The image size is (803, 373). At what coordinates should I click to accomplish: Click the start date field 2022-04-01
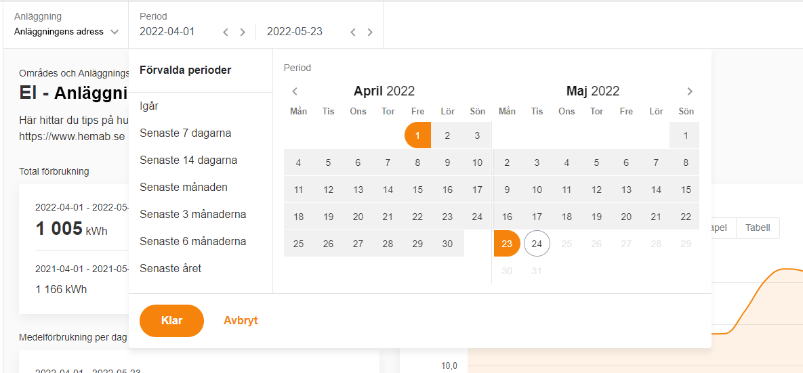pyautogui.click(x=167, y=32)
